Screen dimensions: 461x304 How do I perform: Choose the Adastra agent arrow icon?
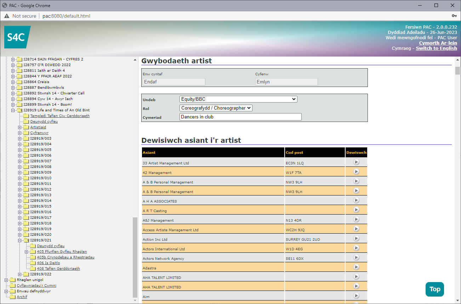[x=356, y=267]
